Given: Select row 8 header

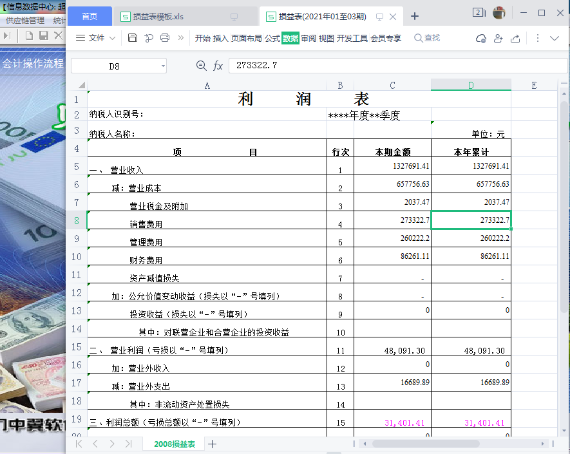Looking at the screenshot, I should pyautogui.click(x=77, y=220).
